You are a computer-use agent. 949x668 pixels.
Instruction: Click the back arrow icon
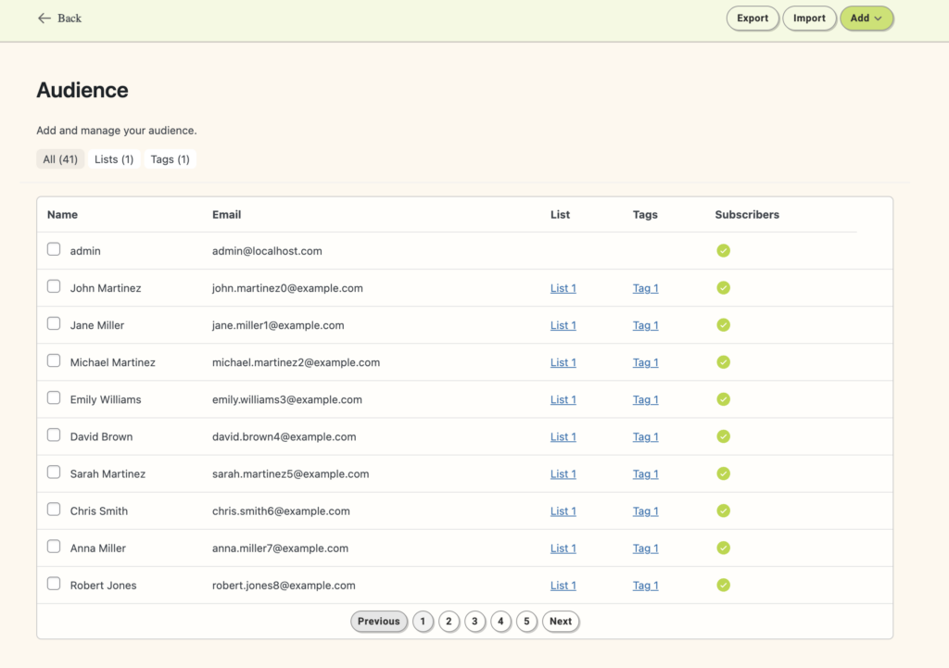click(44, 18)
